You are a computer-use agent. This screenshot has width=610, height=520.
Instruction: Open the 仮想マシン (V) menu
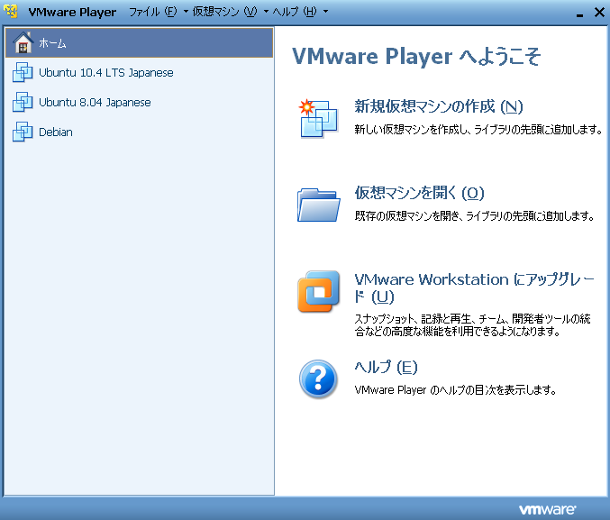pos(225,12)
